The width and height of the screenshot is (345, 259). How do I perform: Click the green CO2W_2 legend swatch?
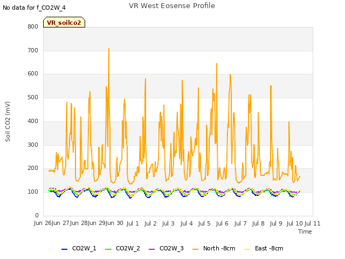pyautogui.click(x=108, y=249)
